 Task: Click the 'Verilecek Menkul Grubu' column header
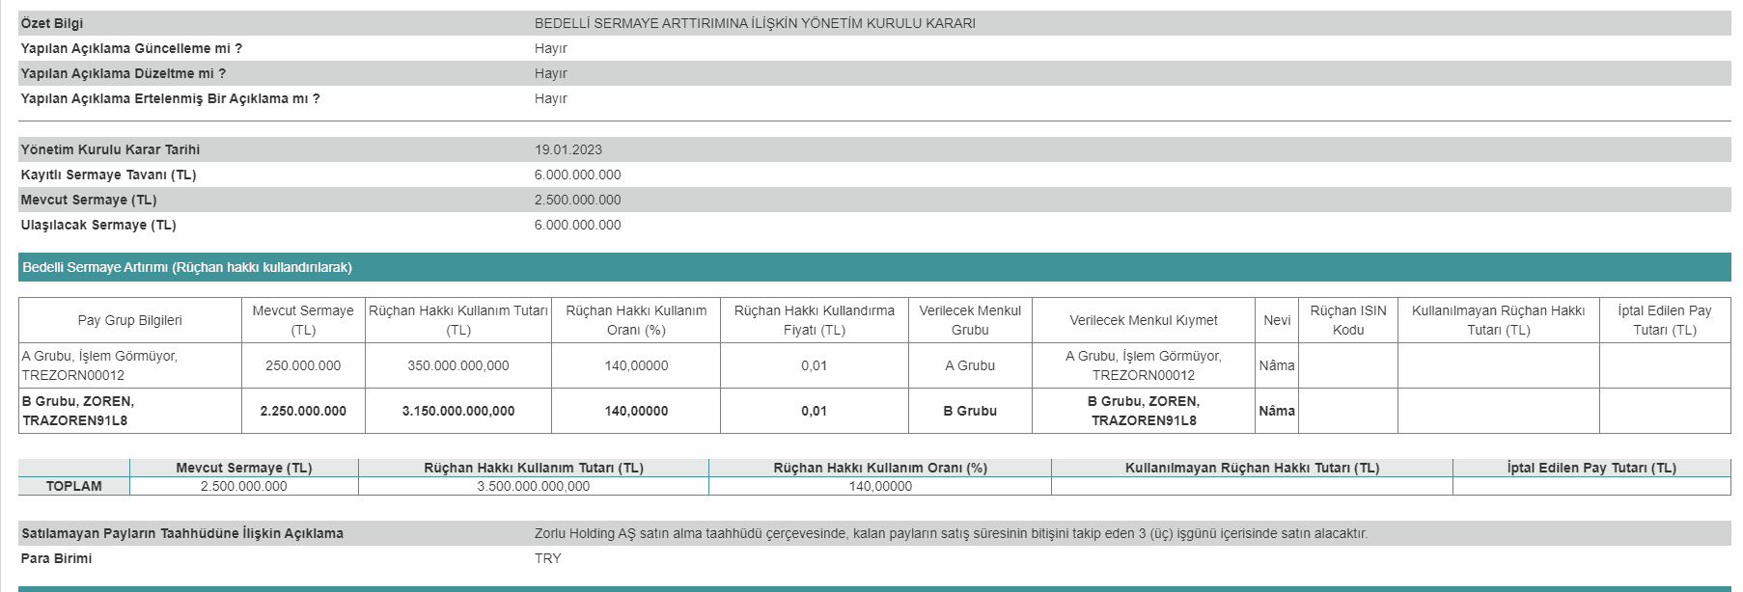[969, 320]
